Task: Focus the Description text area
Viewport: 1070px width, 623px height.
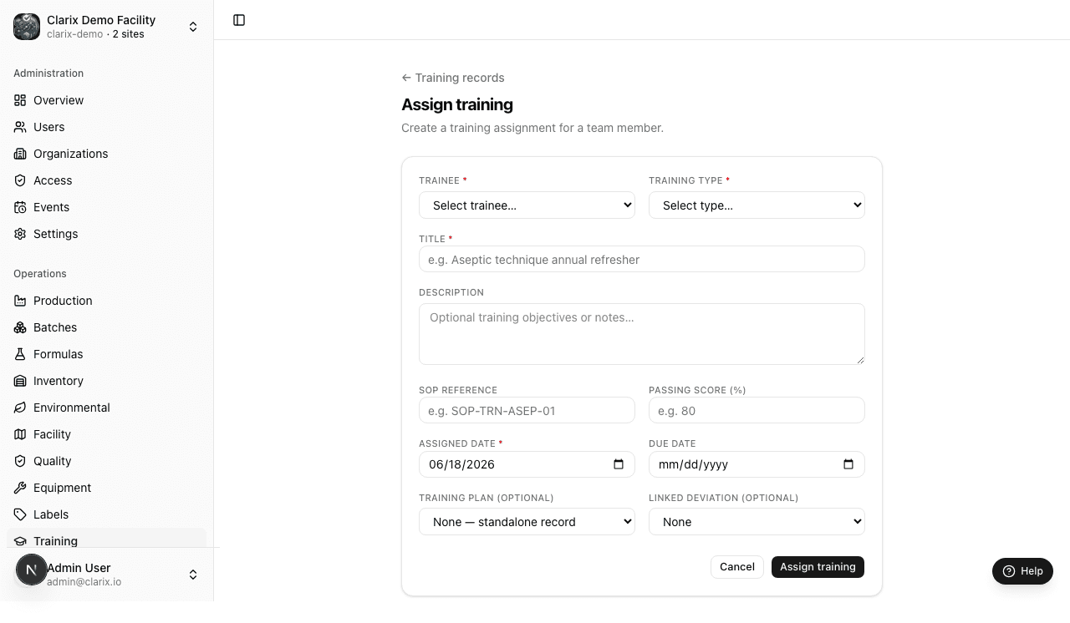Action: coord(642,334)
